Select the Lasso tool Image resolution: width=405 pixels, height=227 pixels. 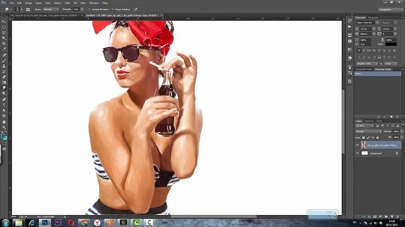4,33
